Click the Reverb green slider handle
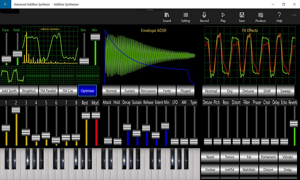 click(x=294, y=124)
